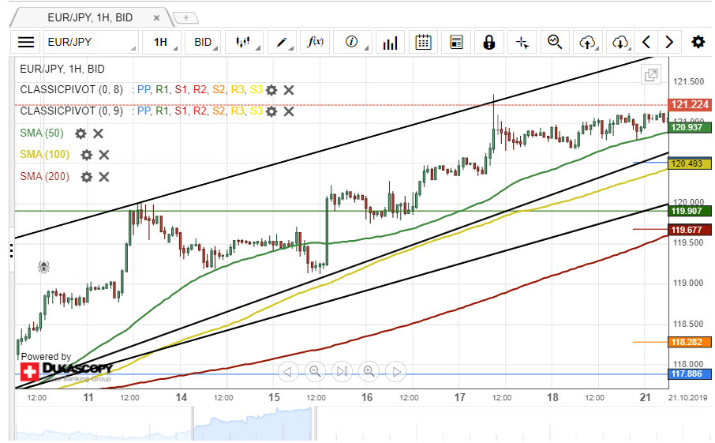
Task: Select the pencil drawing tools button
Action: point(282,43)
